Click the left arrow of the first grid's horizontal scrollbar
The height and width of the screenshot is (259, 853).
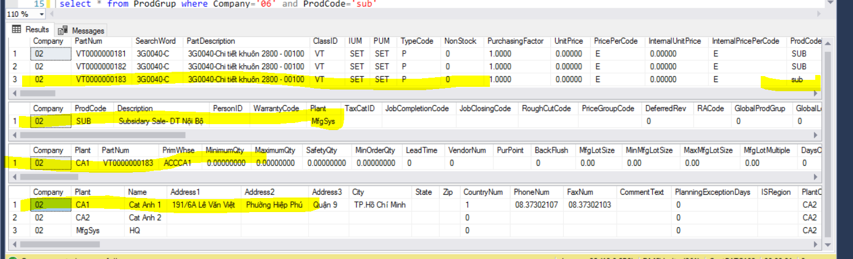click(x=14, y=93)
